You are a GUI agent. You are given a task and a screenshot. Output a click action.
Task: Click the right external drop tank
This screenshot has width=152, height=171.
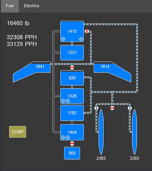[x=135, y=132]
